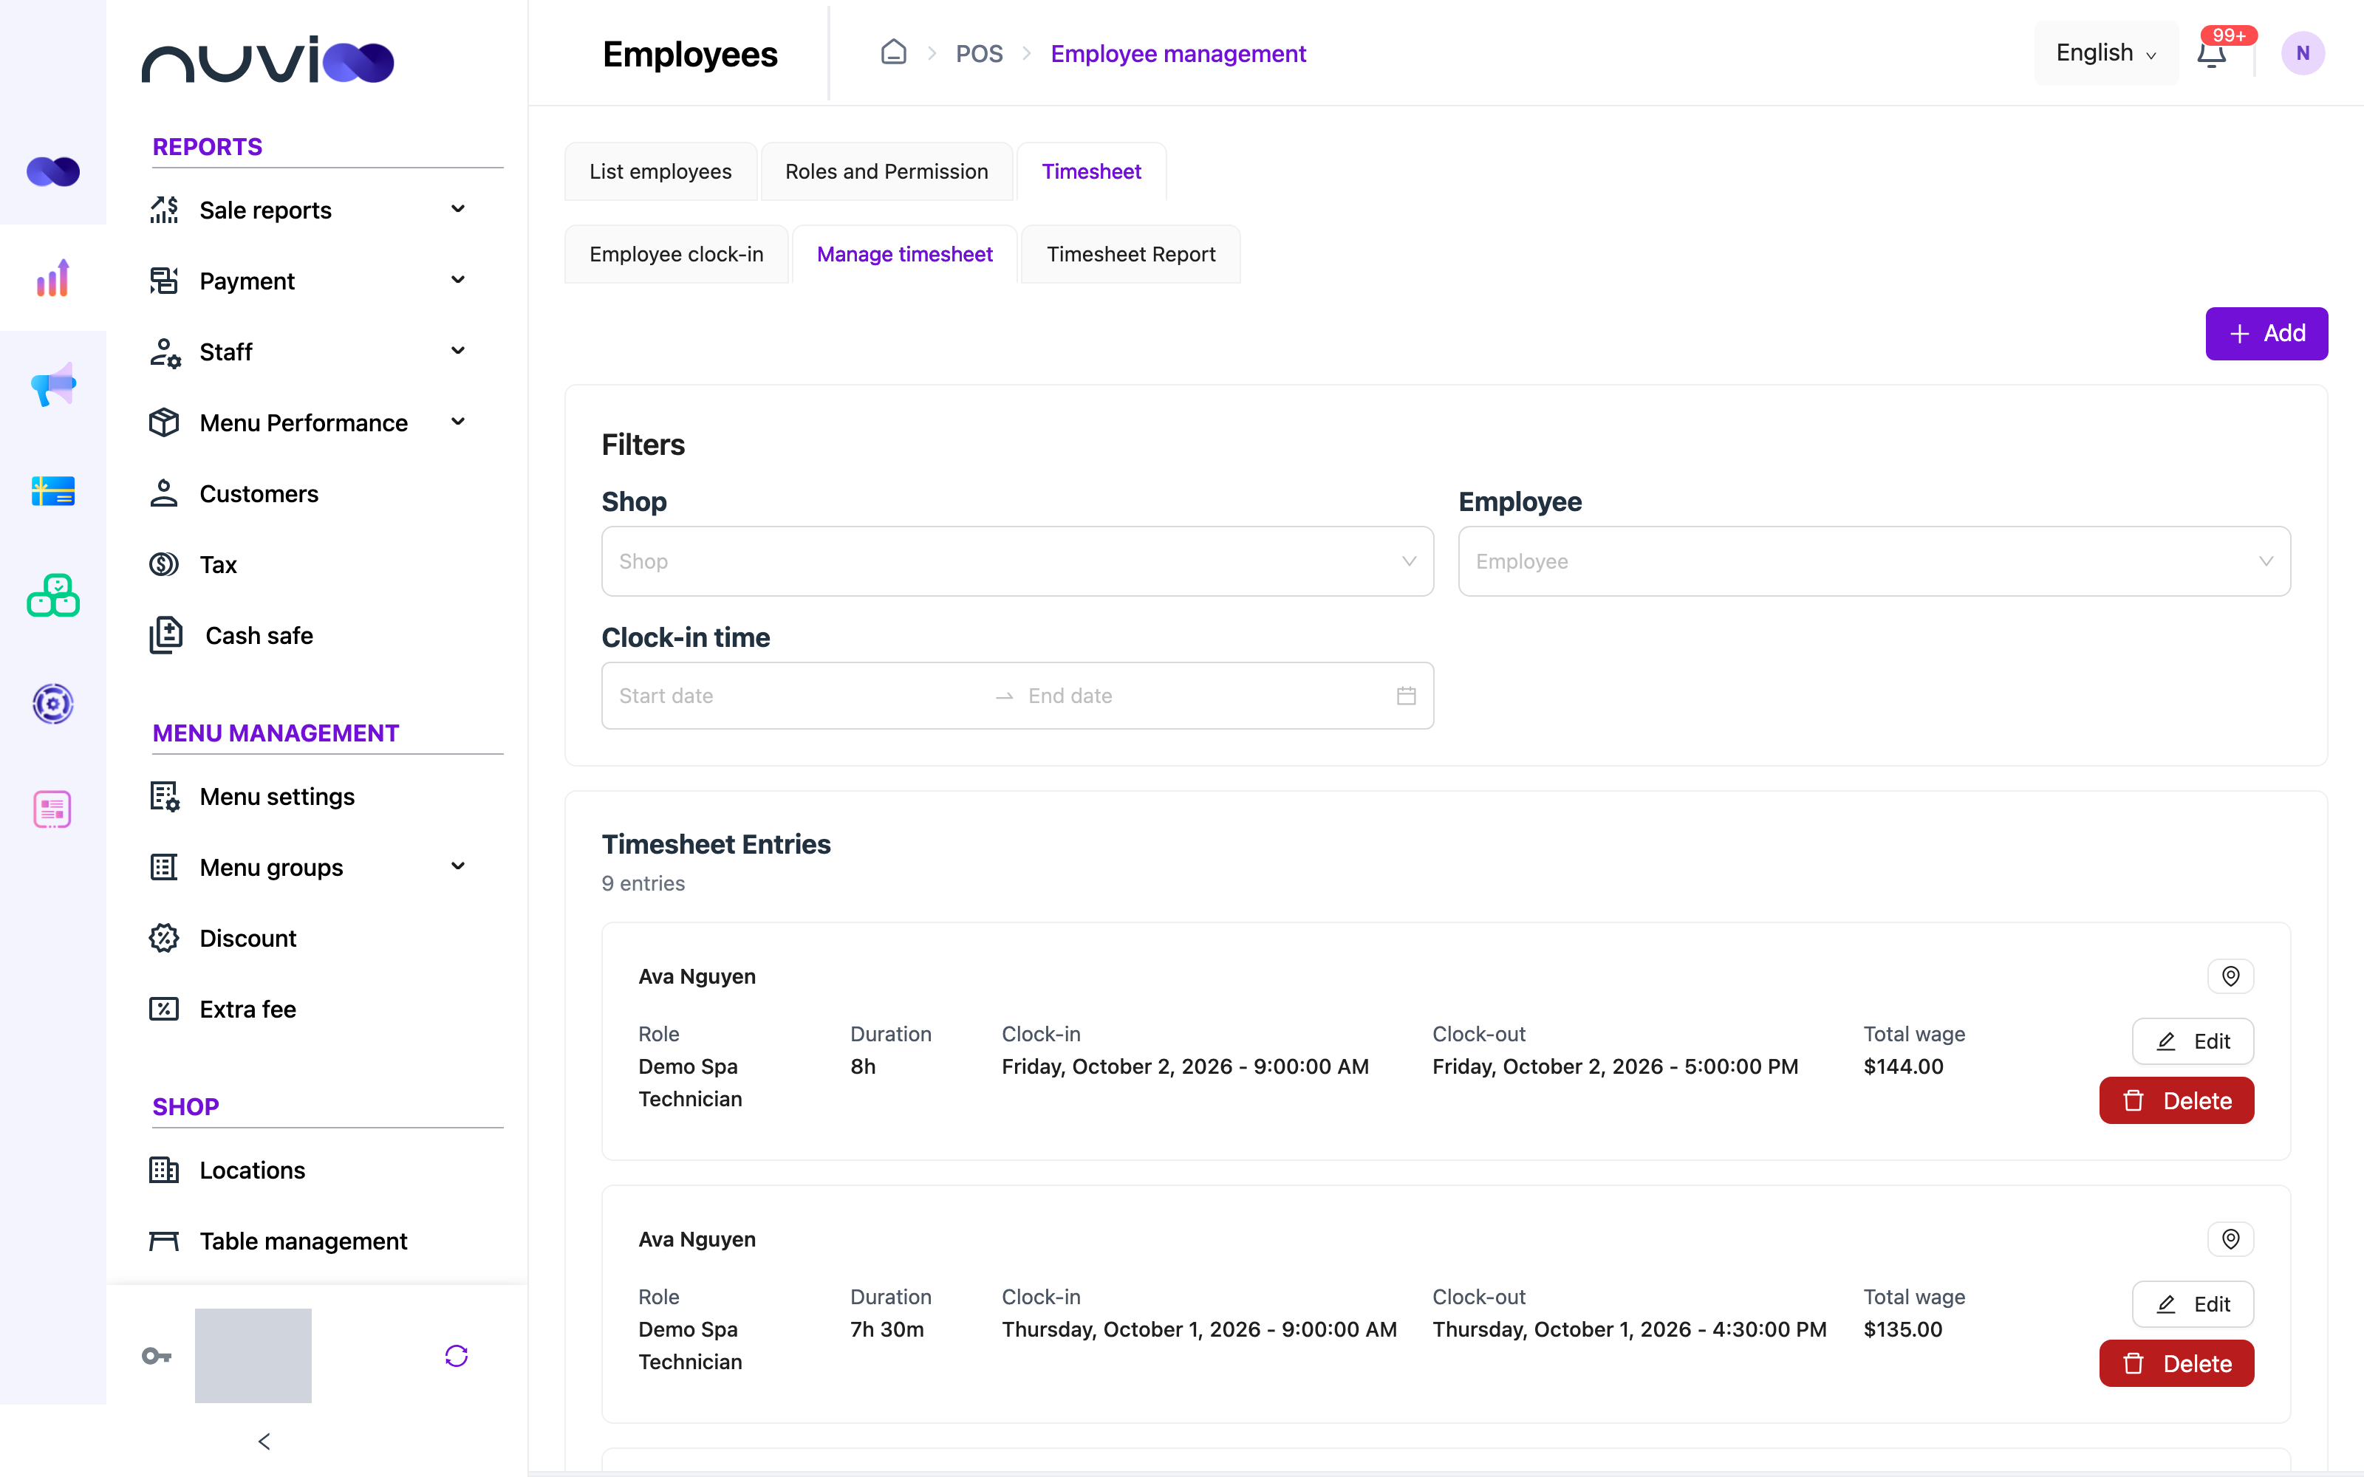Image resolution: width=2364 pixels, height=1477 pixels.
Task: Click the purple refresh sync icon
Action: click(x=457, y=1356)
